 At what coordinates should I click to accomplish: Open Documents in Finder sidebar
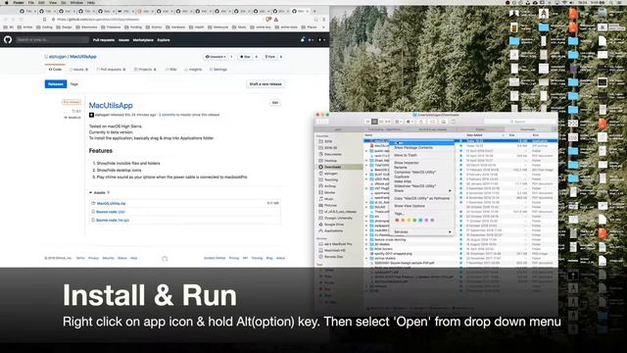pos(333,154)
